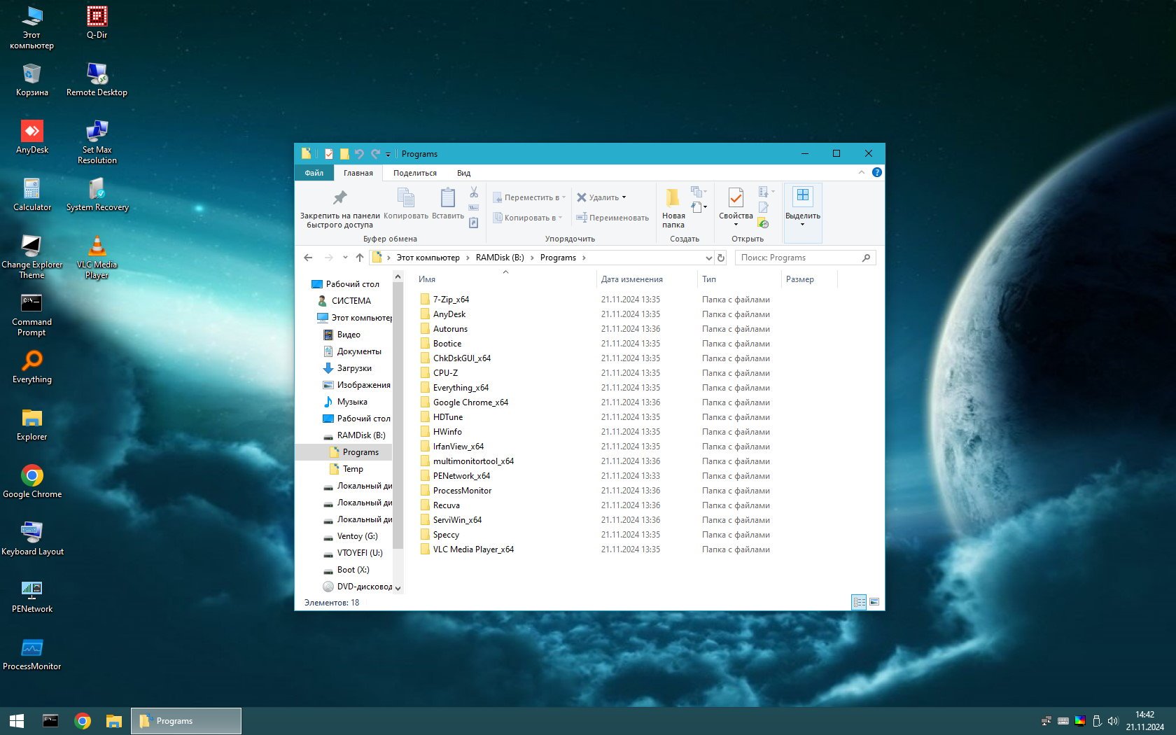Switch to large icons view in the status bar

click(874, 602)
